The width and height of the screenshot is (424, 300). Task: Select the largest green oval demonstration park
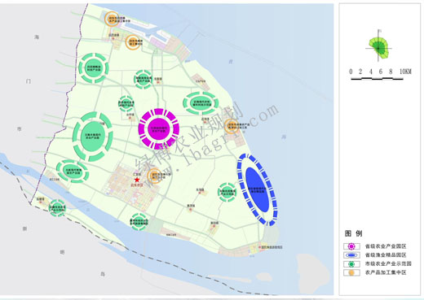93,137
